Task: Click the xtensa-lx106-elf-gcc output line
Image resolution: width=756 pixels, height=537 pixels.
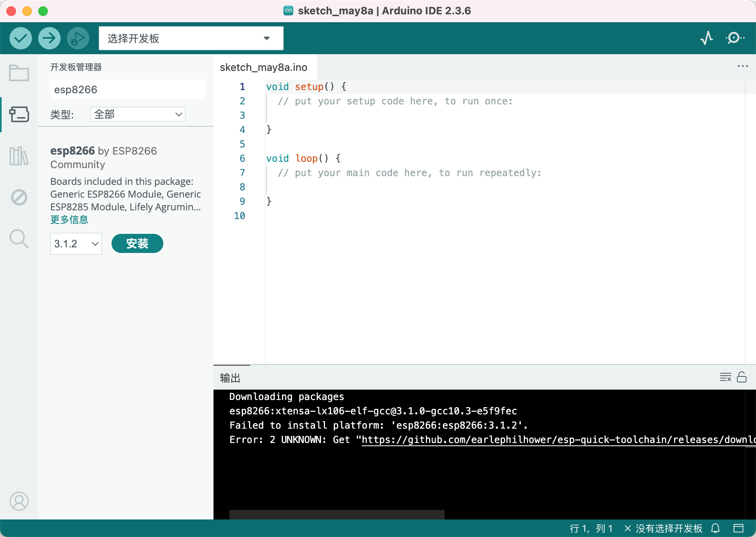Action: click(373, 411)
